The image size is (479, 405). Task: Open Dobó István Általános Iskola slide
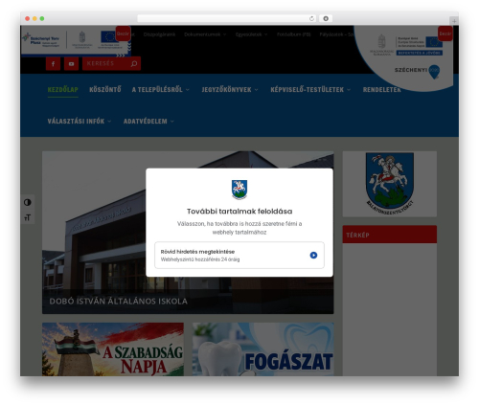click(188, 233)
